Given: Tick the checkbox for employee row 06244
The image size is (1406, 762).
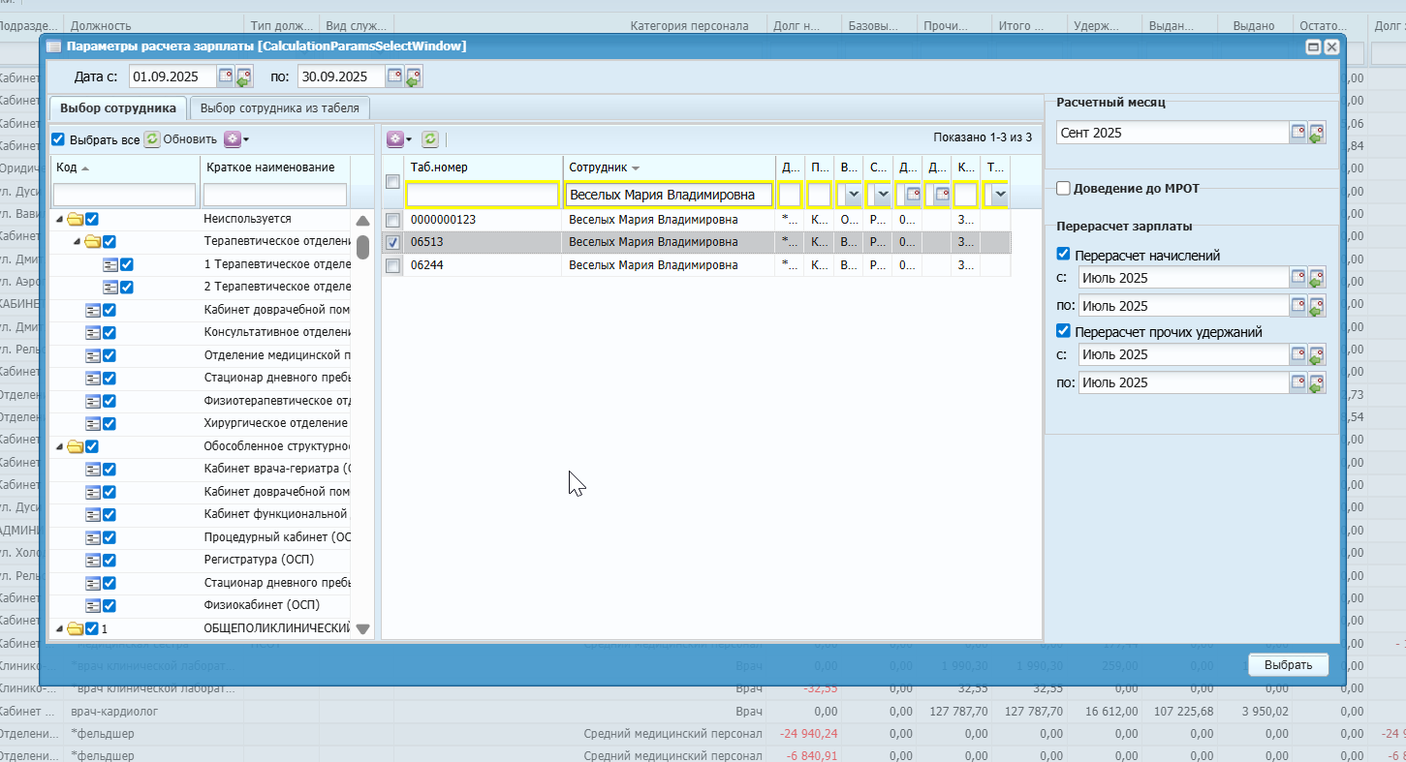Looking at the screenshot, I should (392, 265).
